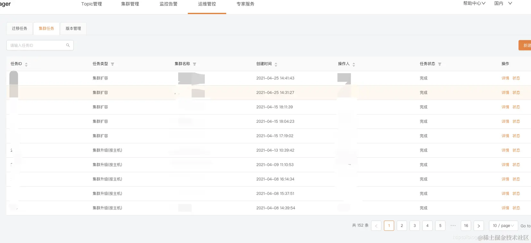Click the orange 新建 button

525,45
